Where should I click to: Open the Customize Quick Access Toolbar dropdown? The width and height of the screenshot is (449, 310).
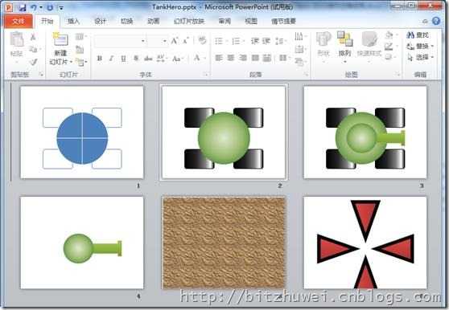coord(61,8)
